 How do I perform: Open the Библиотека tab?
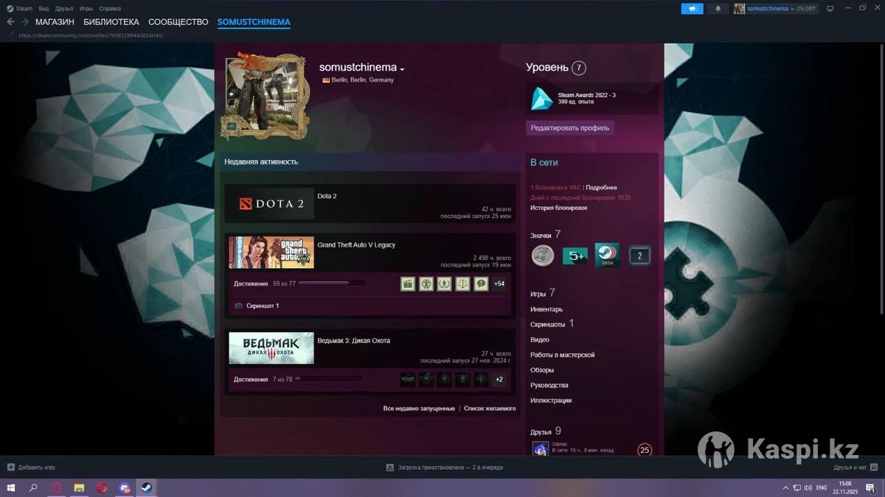tap(111, 22)
